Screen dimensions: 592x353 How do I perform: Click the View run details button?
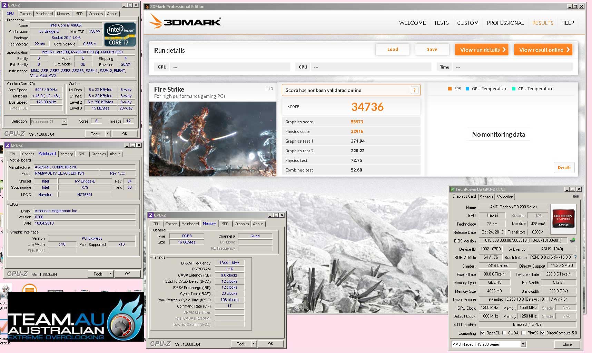pos(482,50)
